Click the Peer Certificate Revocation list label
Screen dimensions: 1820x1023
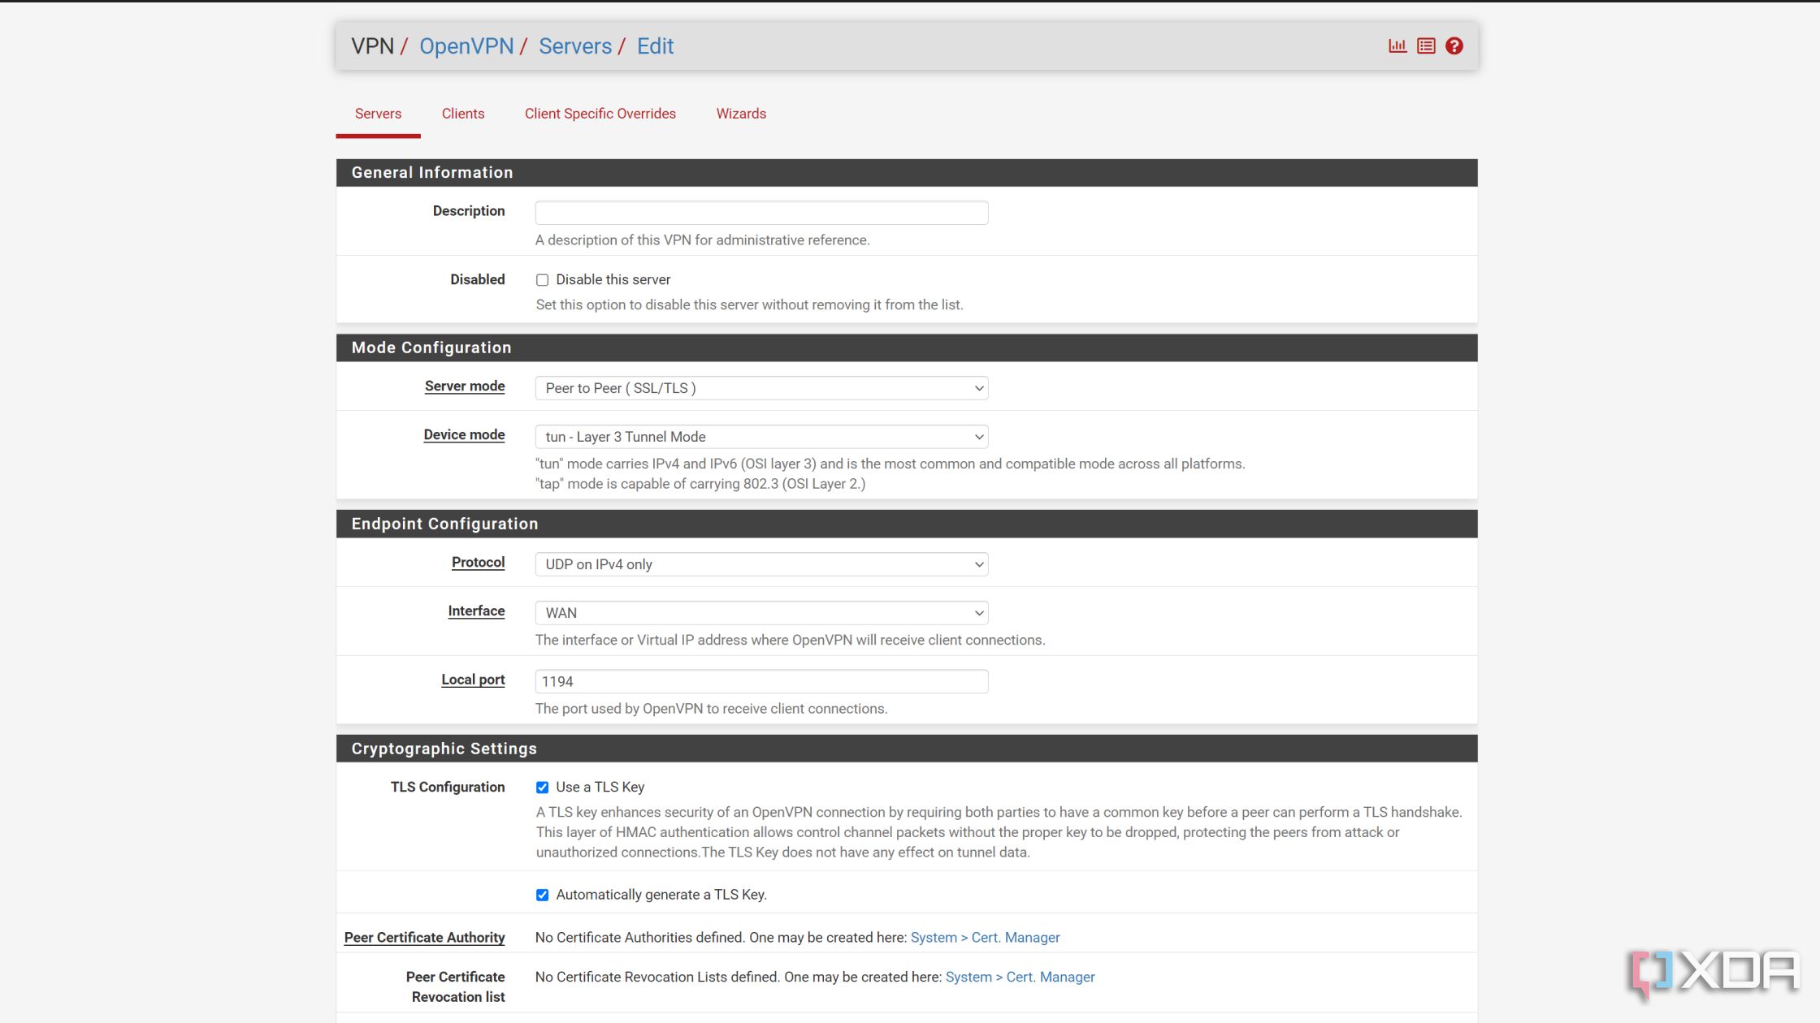click(x=455, y=986)
